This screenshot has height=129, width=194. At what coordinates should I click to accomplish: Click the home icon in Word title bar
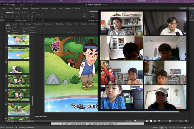[x=17, y=5]
